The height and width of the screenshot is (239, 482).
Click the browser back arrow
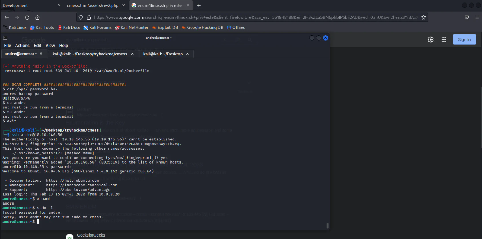coord(6,17)
